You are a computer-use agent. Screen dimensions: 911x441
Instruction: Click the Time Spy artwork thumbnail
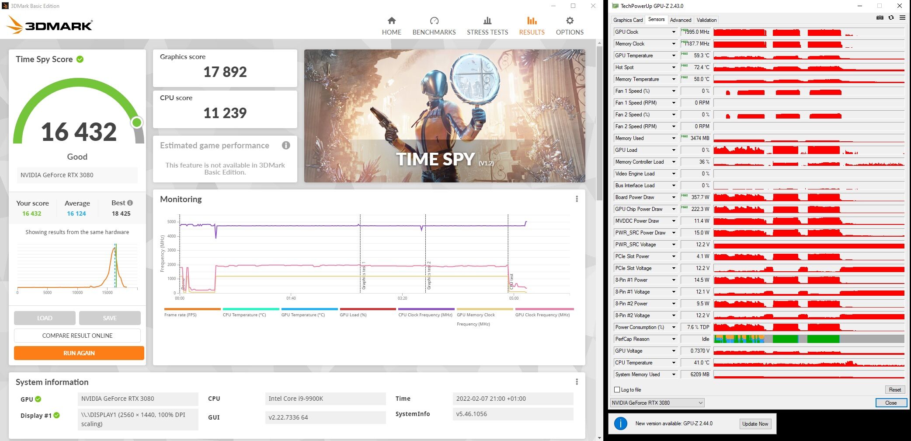445,116
